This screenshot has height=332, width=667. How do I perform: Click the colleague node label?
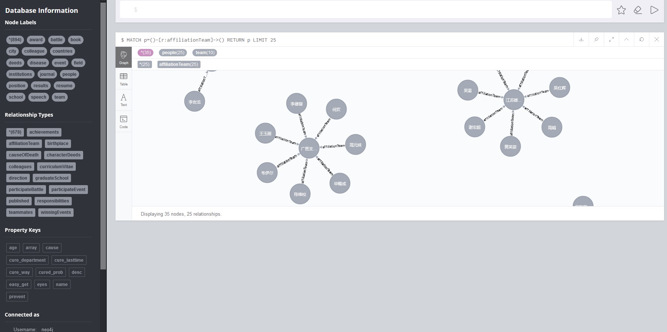pyautogui.click(x=34, y=51)
